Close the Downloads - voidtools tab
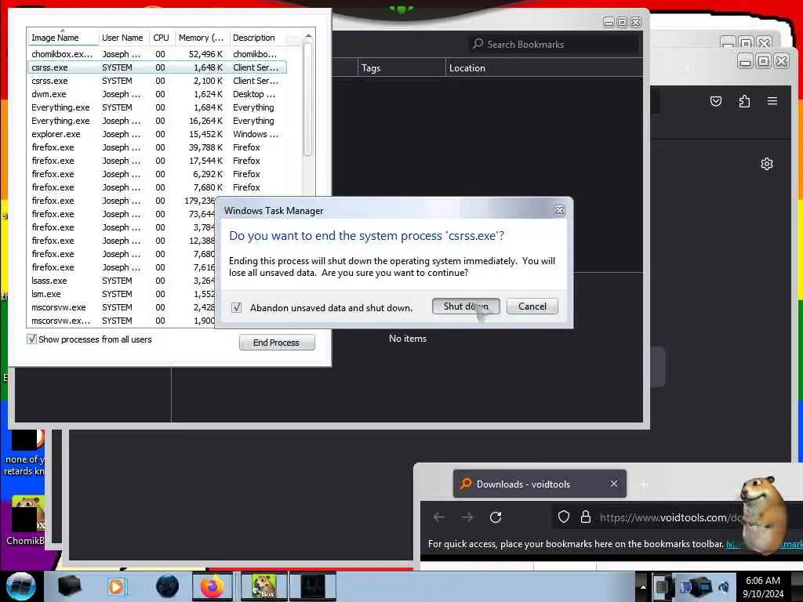 point(613,483)
